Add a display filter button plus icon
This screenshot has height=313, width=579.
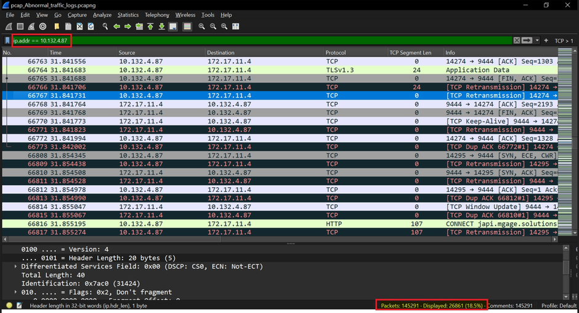(x=546, y=41)
